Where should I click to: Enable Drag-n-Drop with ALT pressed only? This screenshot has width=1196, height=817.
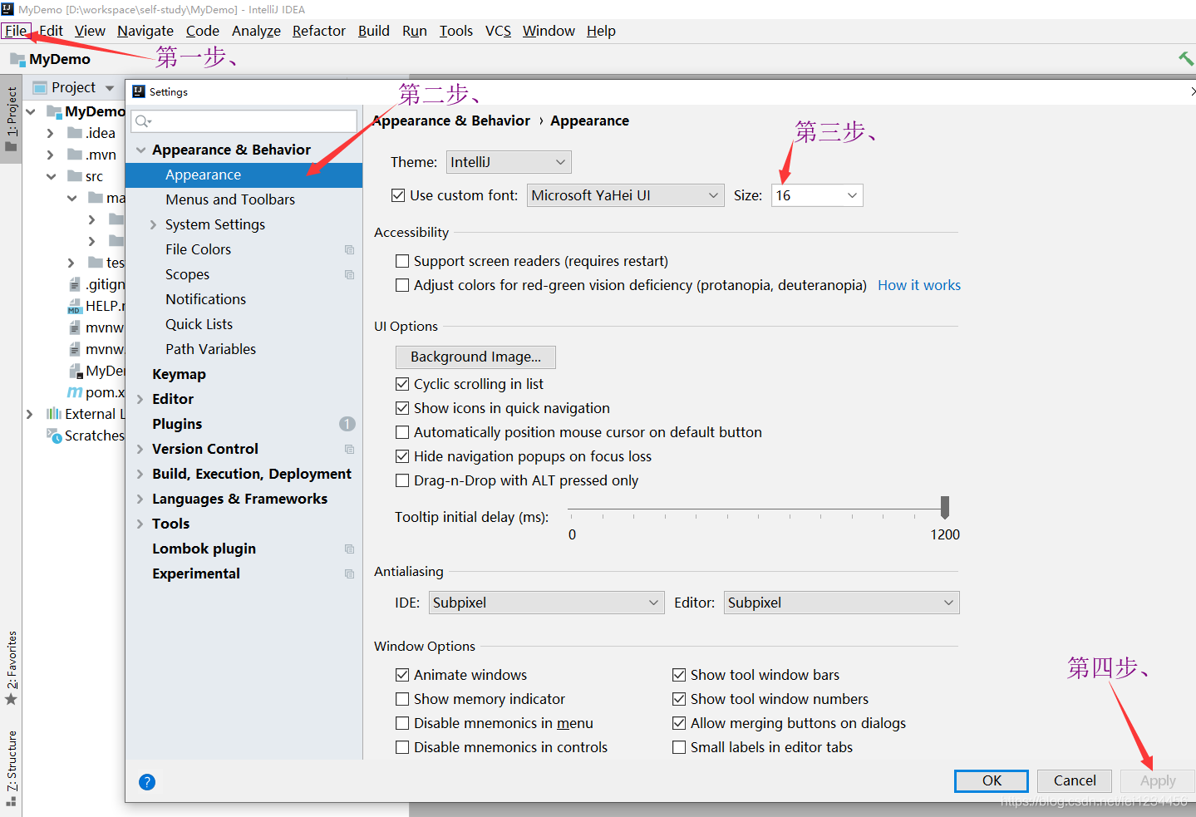click(x=402, y=480)
